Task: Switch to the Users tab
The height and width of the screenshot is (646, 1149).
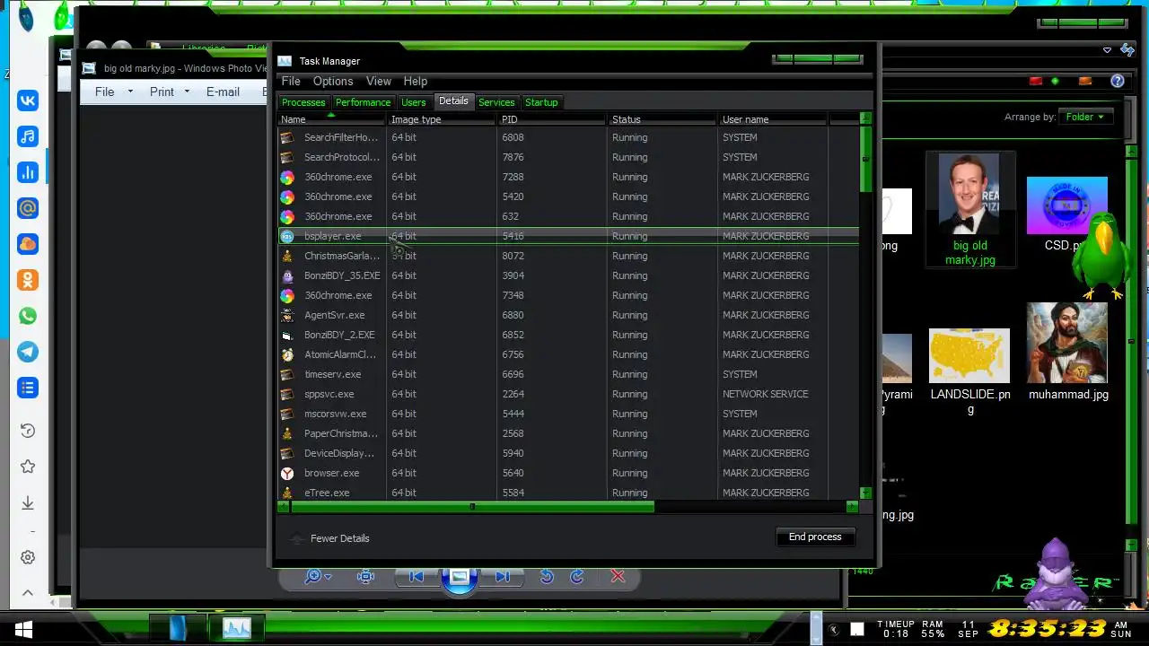Action: pos(414,102)
